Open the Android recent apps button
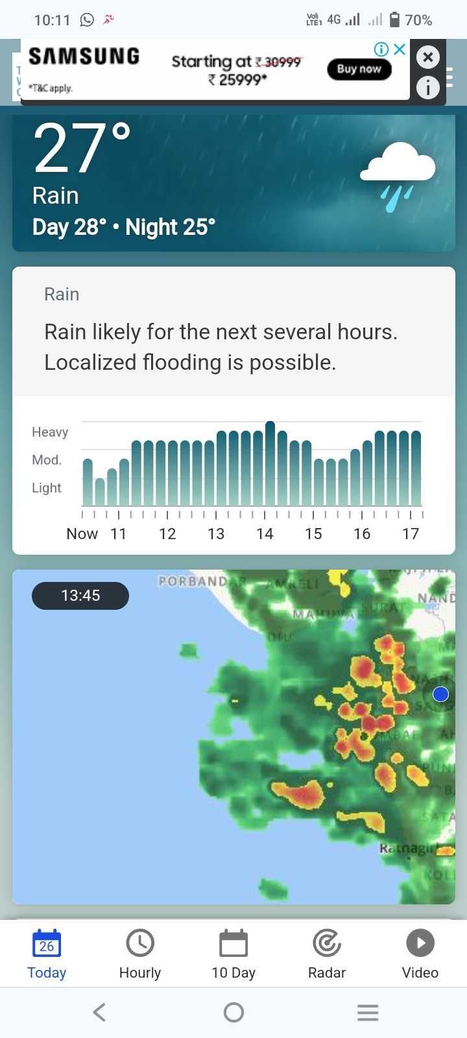Screen dimensions: 467x1038 (x=368, y=1012)
